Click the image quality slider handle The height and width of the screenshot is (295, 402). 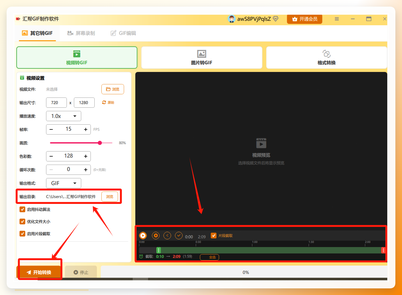pos(100,143)
